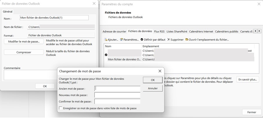Click the Supprimer delete icon

(169, 39)
